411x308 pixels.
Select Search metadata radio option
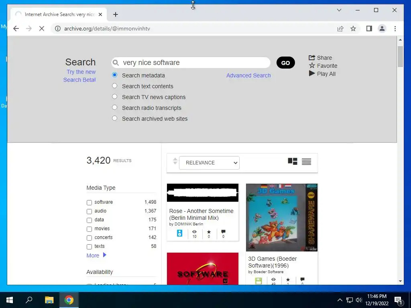tap(114, 75)
